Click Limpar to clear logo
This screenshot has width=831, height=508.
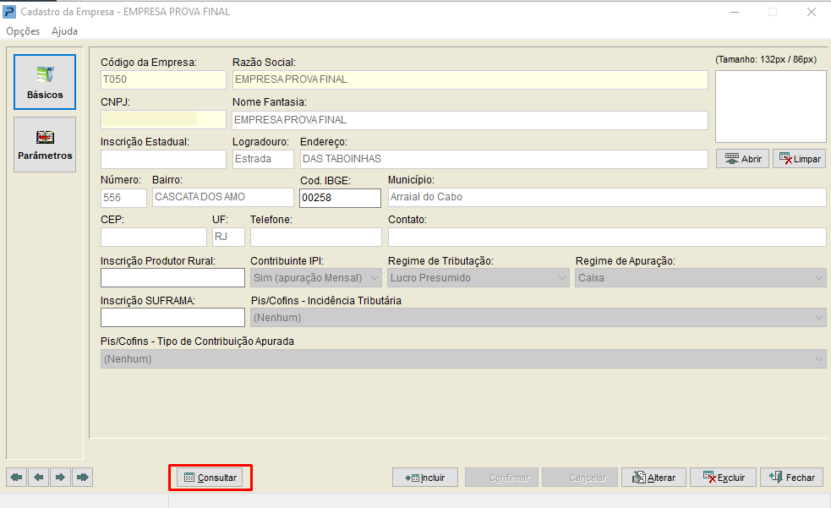point(799,159)
